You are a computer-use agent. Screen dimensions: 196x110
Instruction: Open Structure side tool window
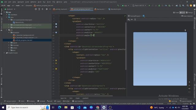[x=2, y=71]
